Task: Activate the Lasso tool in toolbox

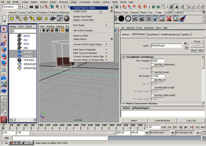Action: pyautogui.click(x=4, y=36)
